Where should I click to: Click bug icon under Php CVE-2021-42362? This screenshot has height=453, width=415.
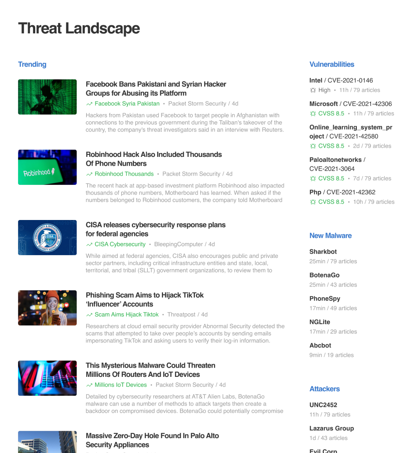[313, 202]
